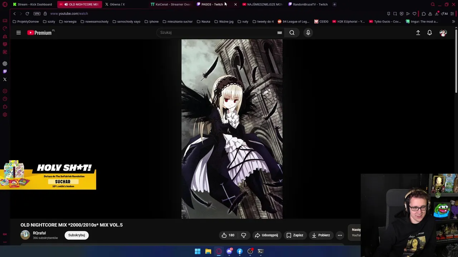Open the Opera main menu logo
This screenshot has height=257, width=458.
tap(5, 4)
